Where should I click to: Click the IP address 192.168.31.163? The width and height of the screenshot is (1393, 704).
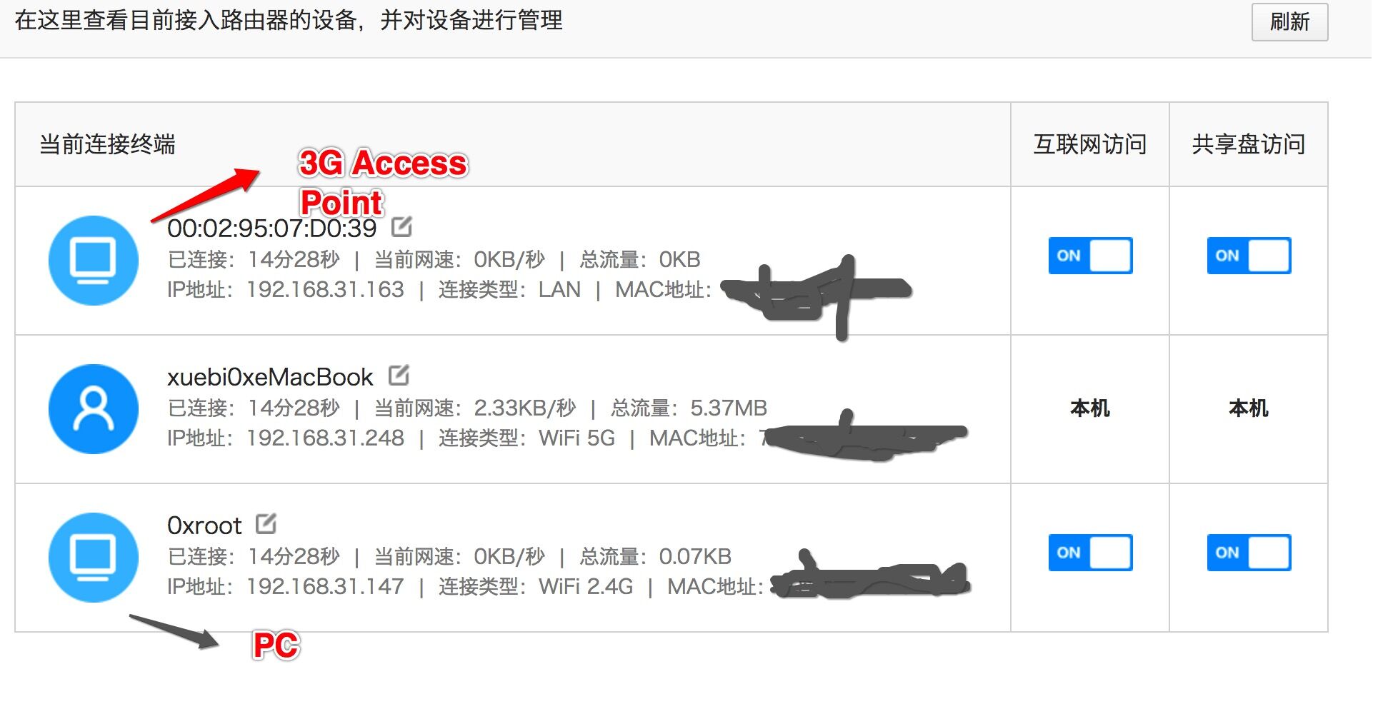(x=325, y=289)
